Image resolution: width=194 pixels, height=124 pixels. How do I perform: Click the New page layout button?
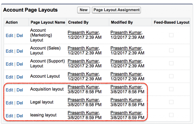pos(84,10)
